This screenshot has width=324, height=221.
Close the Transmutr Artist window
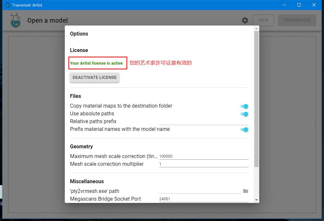coord(314,5)
